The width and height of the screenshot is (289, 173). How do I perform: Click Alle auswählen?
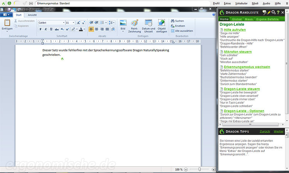(182, 31)
